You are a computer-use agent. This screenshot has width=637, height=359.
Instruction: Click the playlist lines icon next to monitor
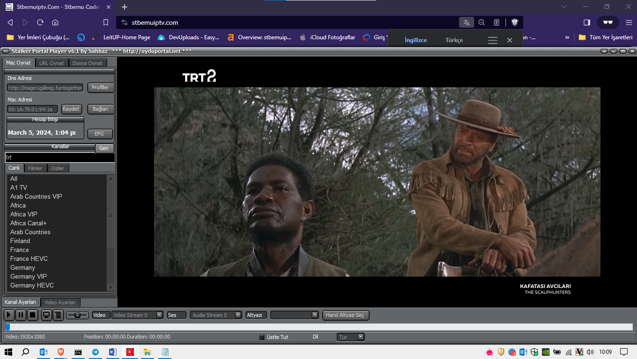(x=58, y=315)
